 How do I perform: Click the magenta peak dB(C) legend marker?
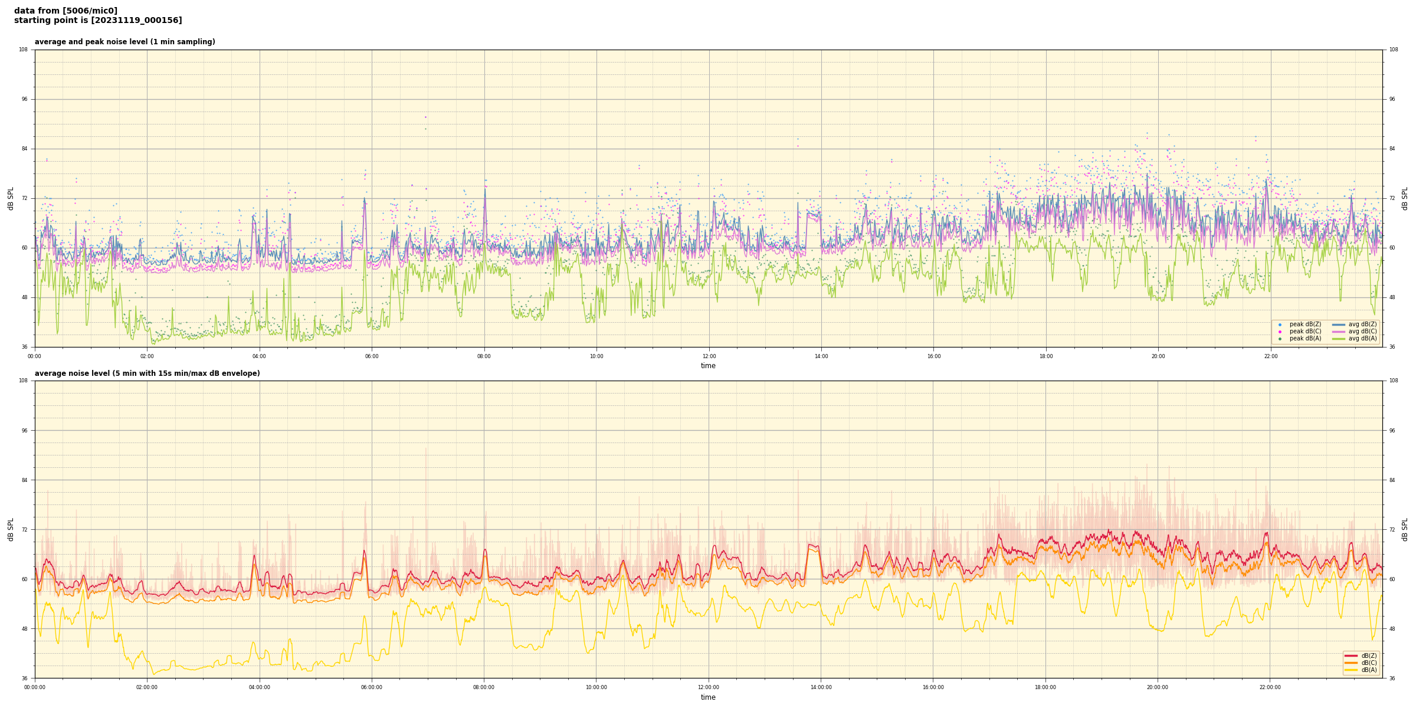(x=1280, y=332)
